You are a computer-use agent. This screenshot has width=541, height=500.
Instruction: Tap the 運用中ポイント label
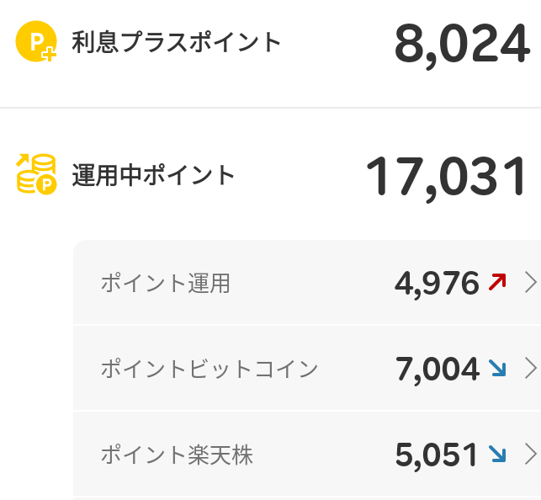[x=153, y=175]
